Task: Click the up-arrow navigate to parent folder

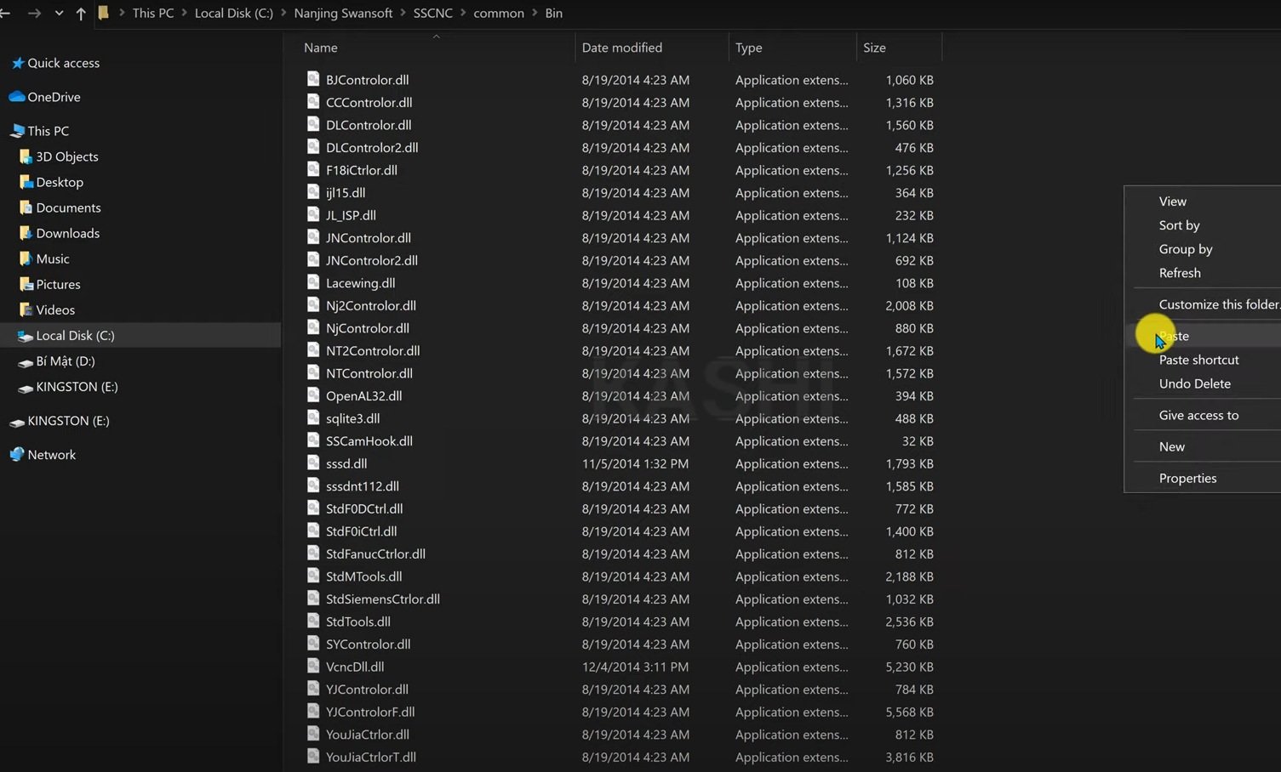Action: click(x=81, y=14)
